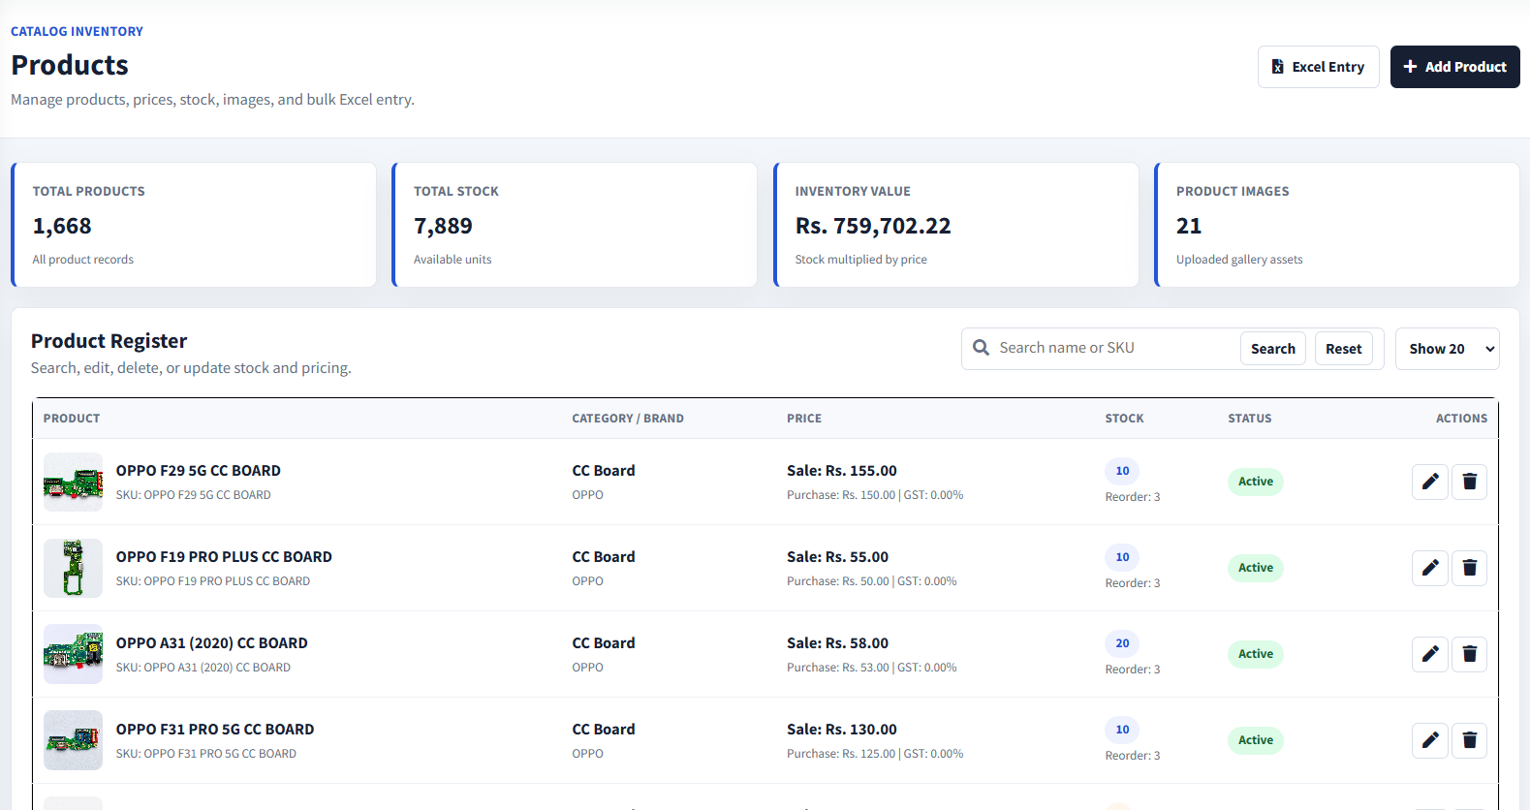Viewport: 1530px width, 810px height.
Task: Select the product name OPPO F19 PRO PLUS CC BOARD
Action: tap(224, 557)
